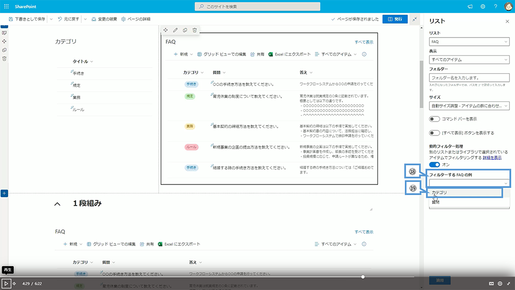
Task: Click lower FAQ カテゴリ column header
Action: (x=83, y=262)
